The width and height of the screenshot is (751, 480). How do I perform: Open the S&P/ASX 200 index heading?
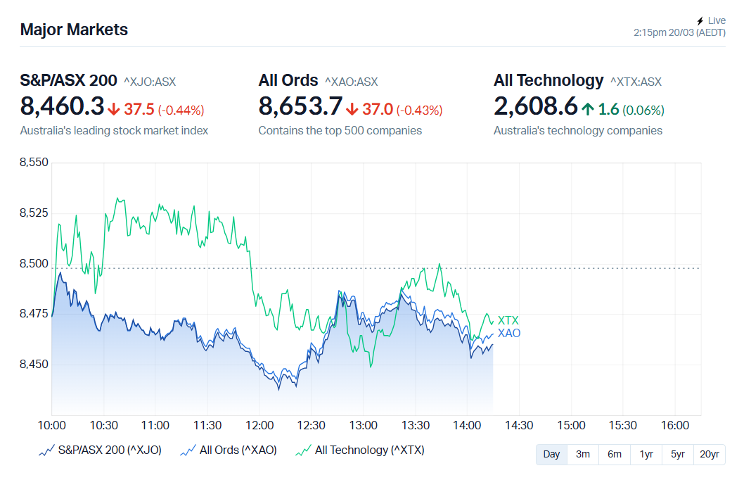pos(68,80)
